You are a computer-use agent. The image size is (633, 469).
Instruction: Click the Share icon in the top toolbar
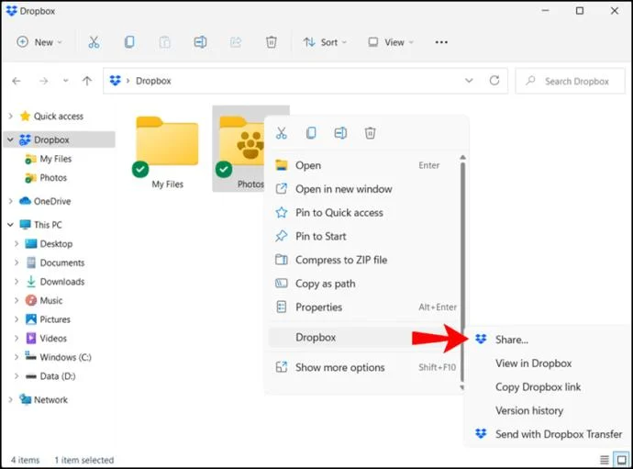pyautogui.click(x=236, y=42)
